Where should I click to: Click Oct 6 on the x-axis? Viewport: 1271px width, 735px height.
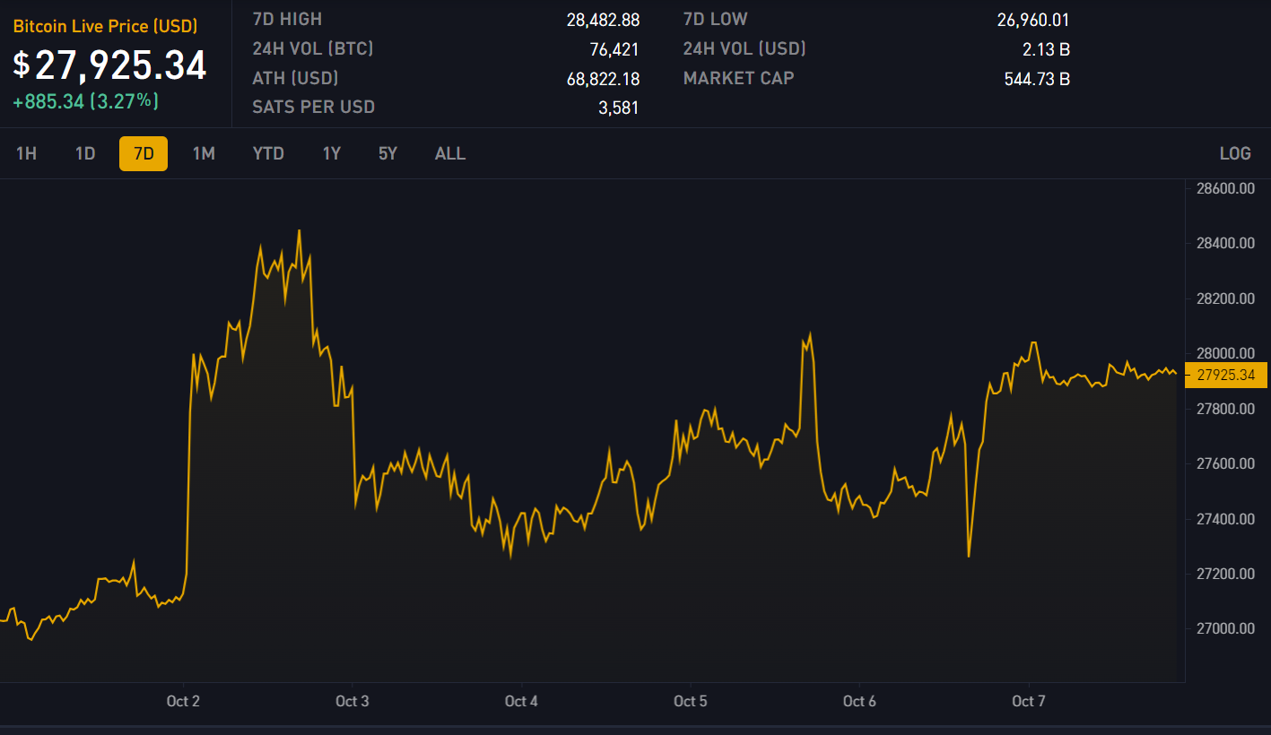(x=859, y=701)
